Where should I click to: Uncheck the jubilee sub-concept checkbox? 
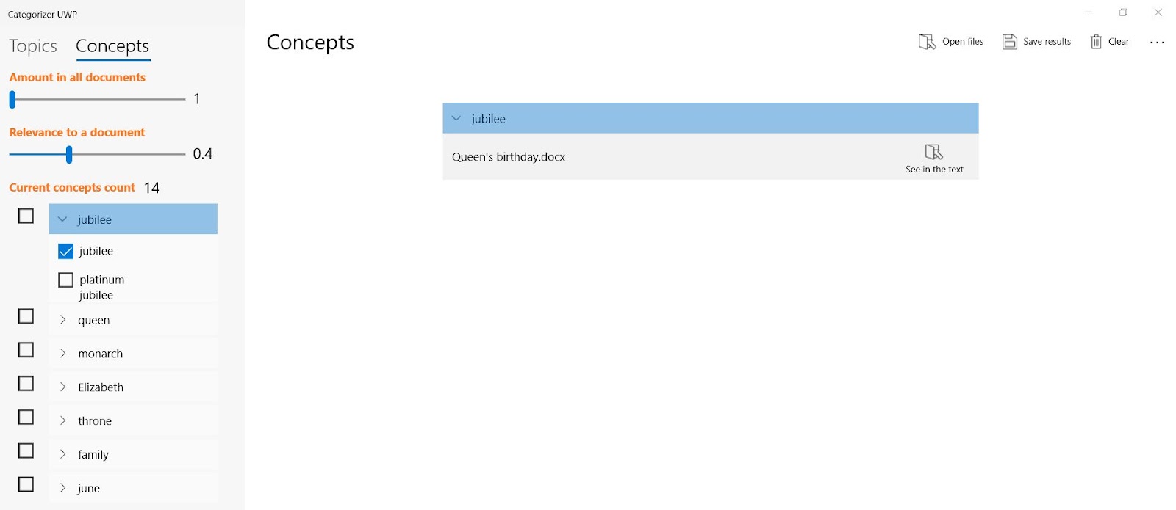[x=65, y=252]
